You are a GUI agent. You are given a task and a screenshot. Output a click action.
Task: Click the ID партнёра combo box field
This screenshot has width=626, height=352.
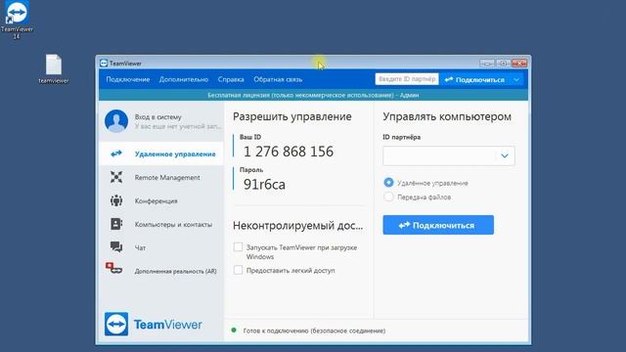449,155
